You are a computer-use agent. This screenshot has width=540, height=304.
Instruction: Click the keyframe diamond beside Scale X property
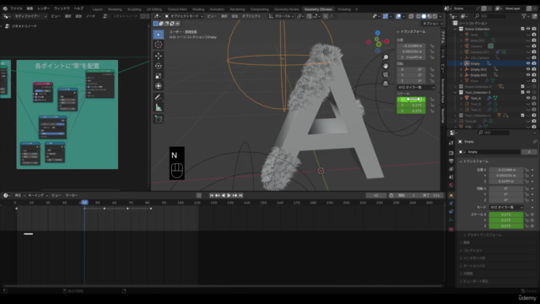tap(532, 214)
